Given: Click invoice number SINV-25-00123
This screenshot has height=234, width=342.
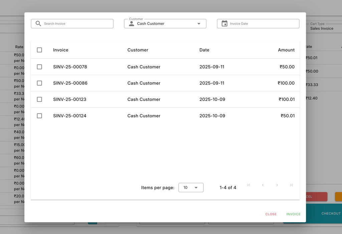Looking at the screenshot, I should point(70,99).
